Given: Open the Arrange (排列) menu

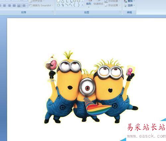Looking at the screenshot, I should click(89, 4).
